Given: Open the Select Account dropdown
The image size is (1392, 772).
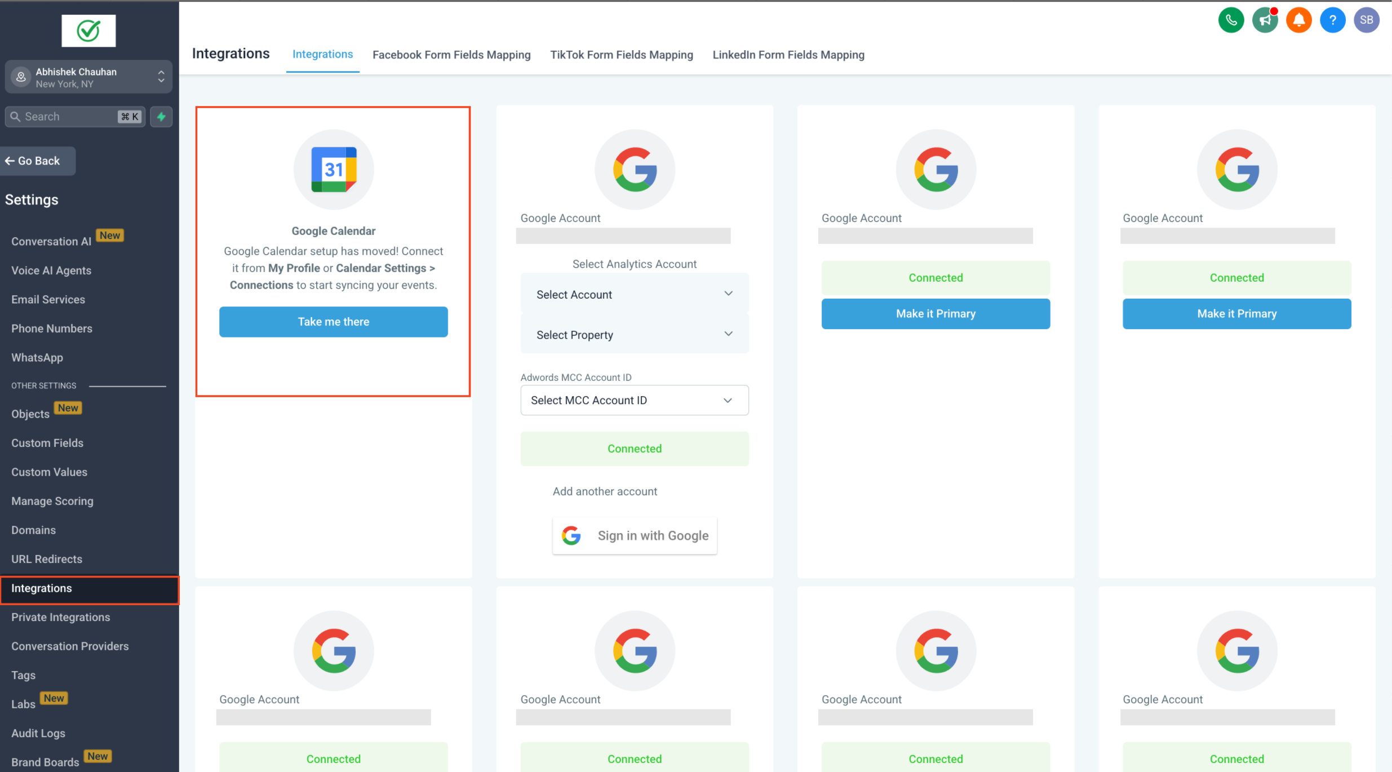Looking at the screenshot, I should tap(634, 294).
